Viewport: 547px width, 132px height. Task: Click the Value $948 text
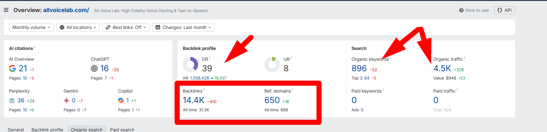click(445, 78)
